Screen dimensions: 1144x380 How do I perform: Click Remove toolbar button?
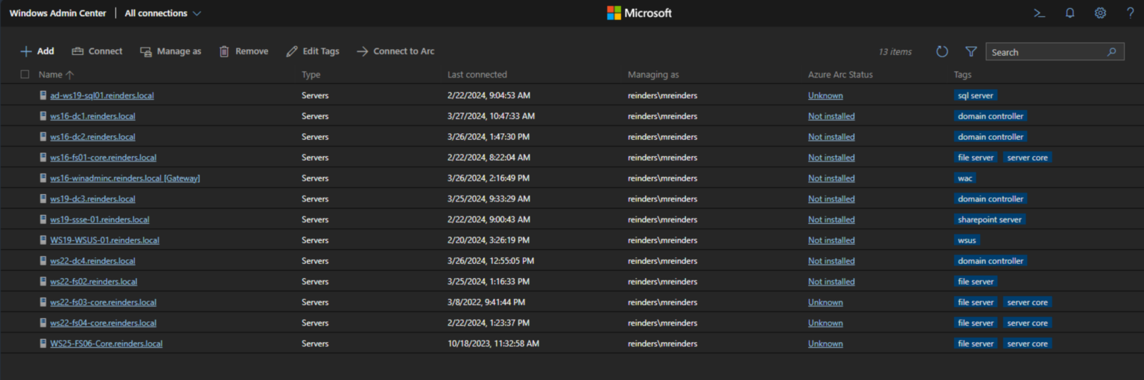coord(244,51)
